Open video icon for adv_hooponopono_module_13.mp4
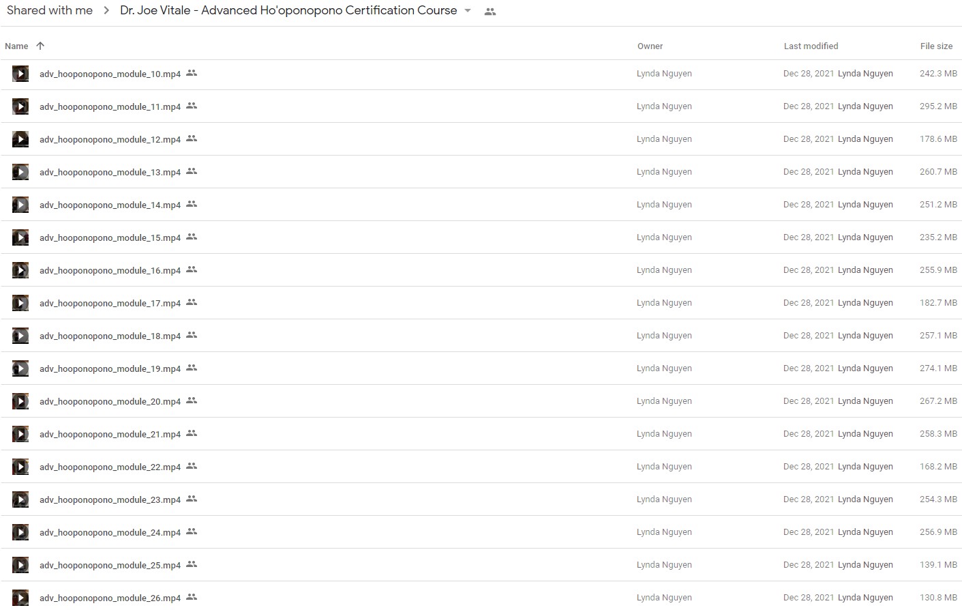The width and height of the screenshot is (962, 610). coord(20,172)
